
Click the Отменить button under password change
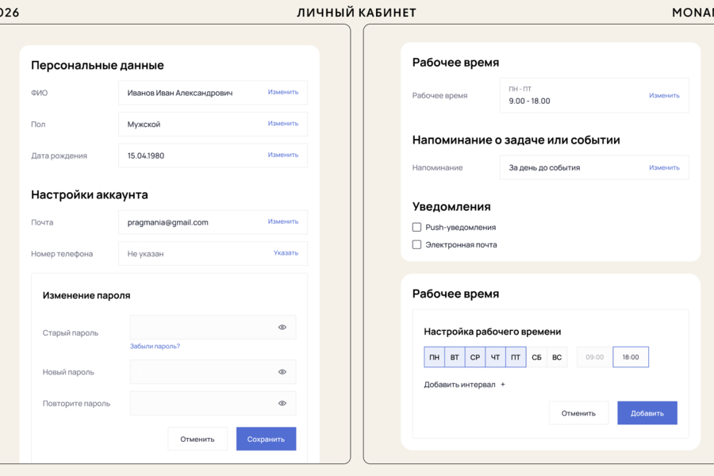point(198,439)
